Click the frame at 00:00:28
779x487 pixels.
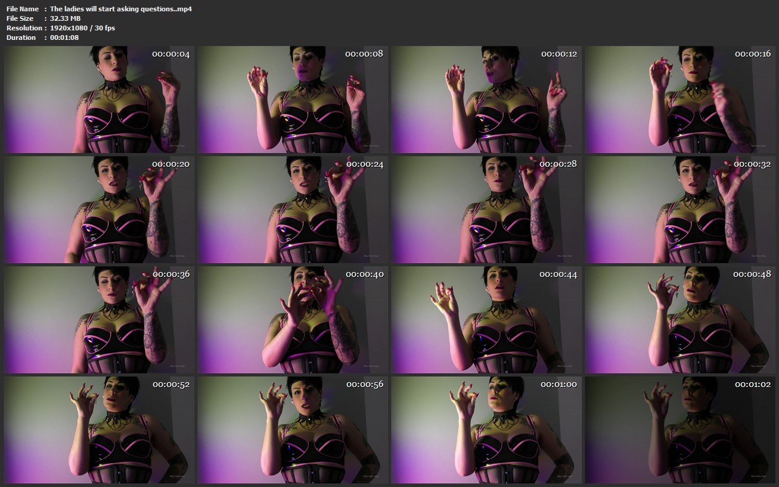point(486,210)
